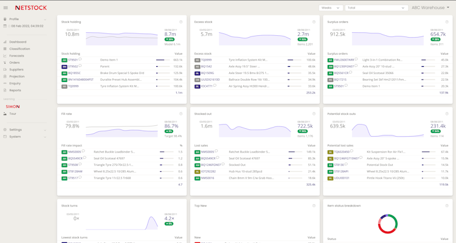
Task: Open help icon on Stock holding card
Action: point(181,22)
